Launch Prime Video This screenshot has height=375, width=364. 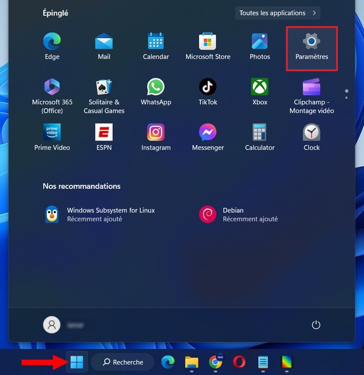52,138
